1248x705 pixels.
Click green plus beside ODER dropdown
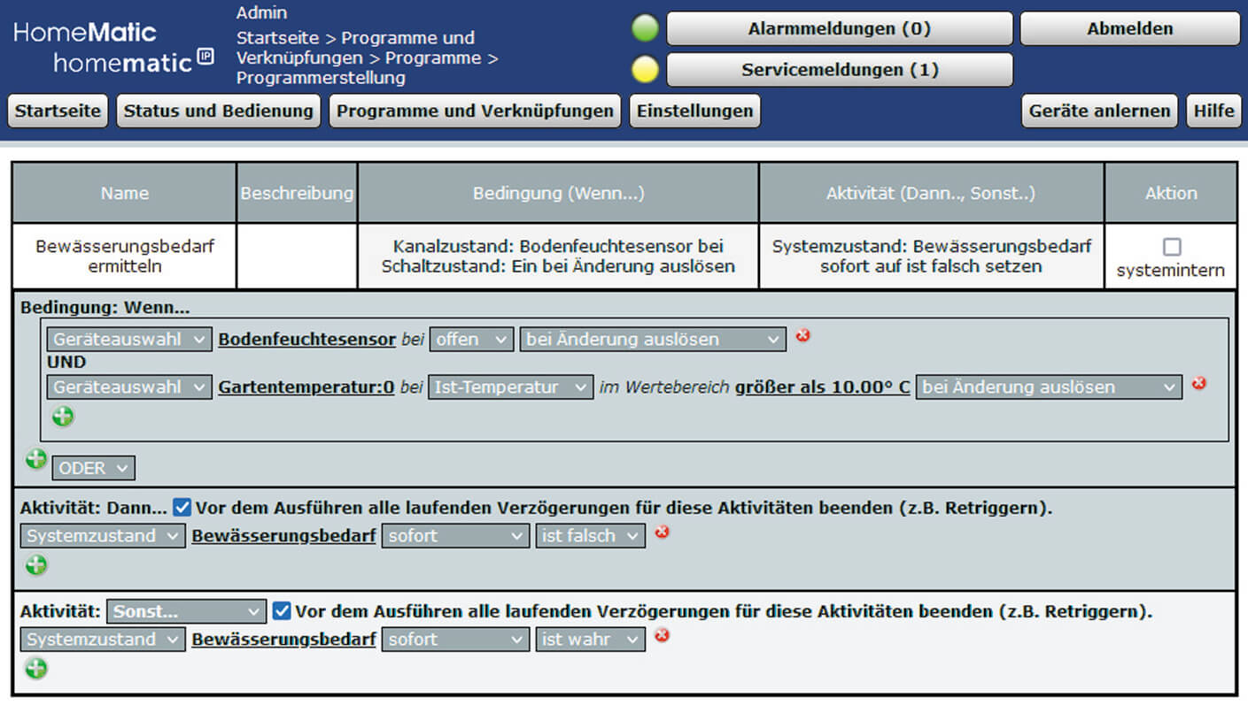click(x=35, y=459)
